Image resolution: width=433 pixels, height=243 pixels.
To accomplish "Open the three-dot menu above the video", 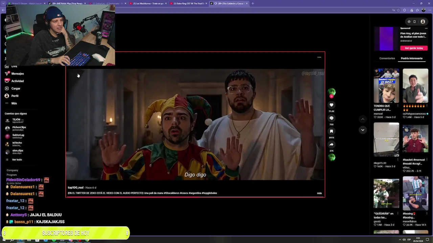I will [x=319, y=57].
